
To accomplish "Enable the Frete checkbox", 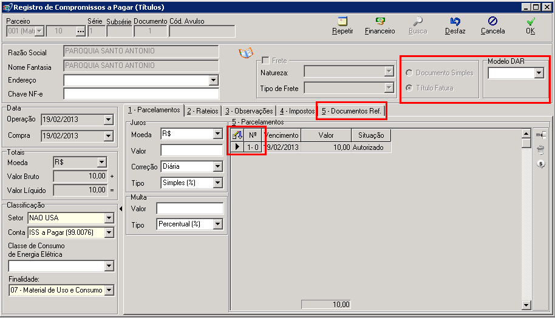I will click(x=265, y=61).
